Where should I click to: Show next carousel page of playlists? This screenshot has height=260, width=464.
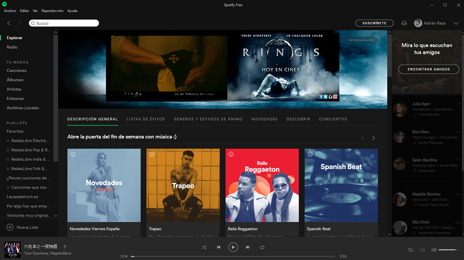pyautogui.click(x=373, y=138)
